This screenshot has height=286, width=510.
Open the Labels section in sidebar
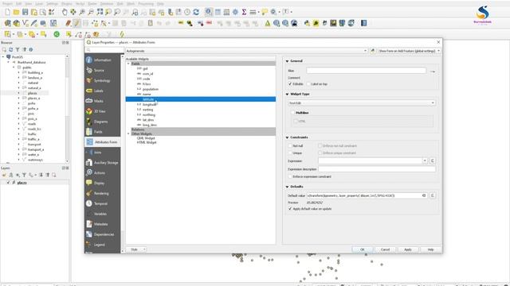point(103,91)
